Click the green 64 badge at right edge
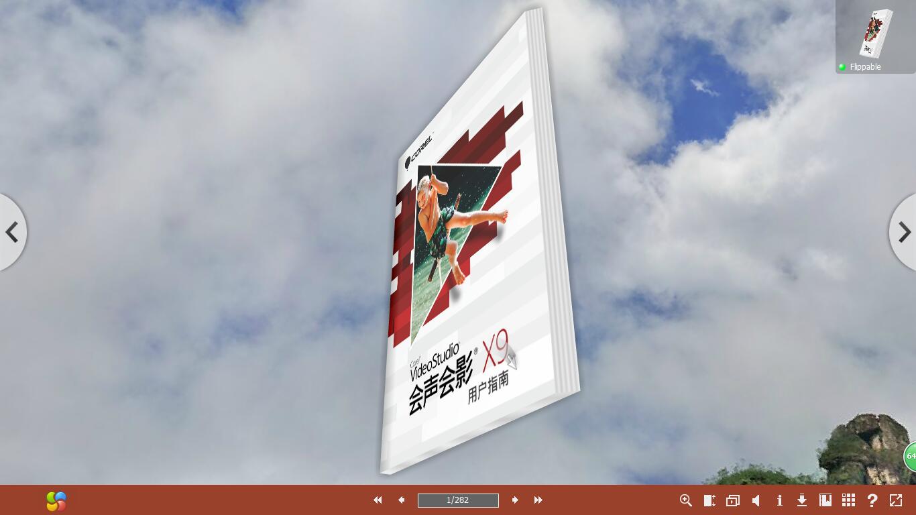This screenshot has height=515, width=916. [x=910, y=456]
